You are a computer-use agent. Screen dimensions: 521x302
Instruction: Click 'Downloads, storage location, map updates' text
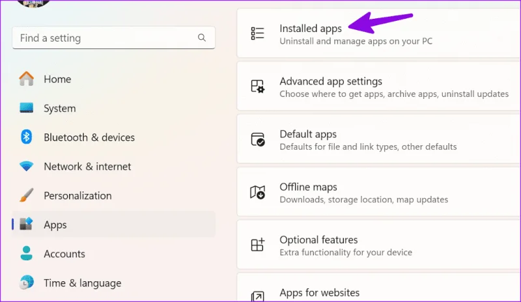[364, 200]
